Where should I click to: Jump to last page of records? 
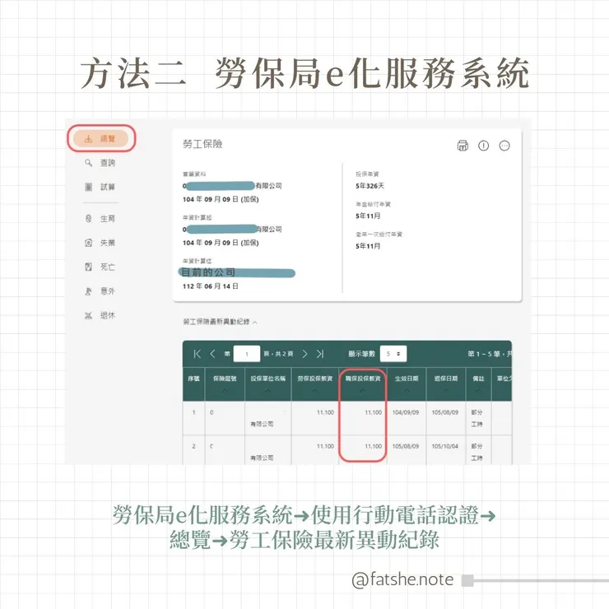click(x=320, y=354)
